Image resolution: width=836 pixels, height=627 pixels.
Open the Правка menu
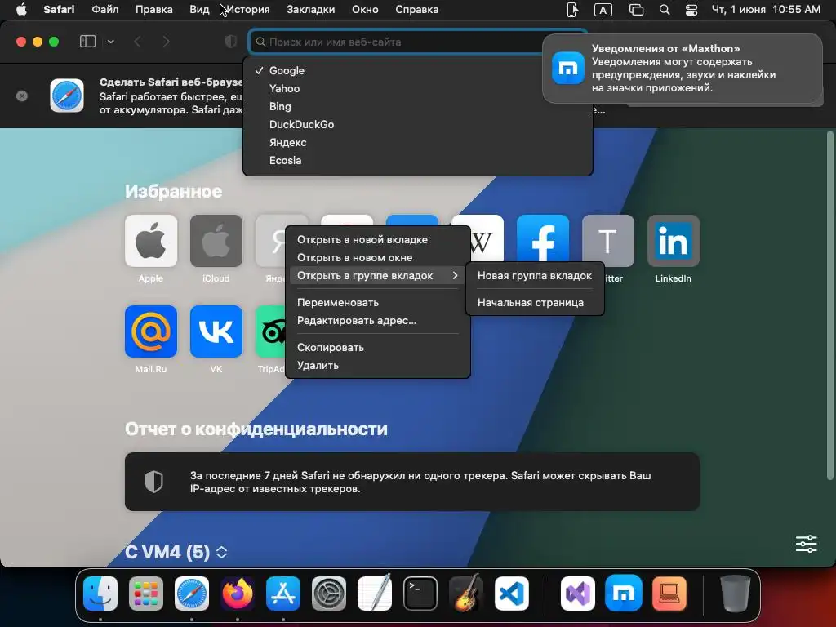coord(153,10)
